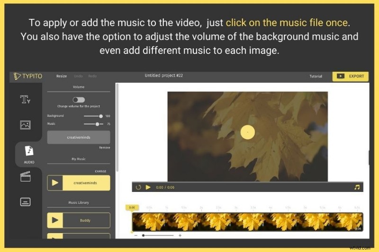Zoom out timeline with minus icon
The image size is (379, 252).
click(x=136, y=235)
